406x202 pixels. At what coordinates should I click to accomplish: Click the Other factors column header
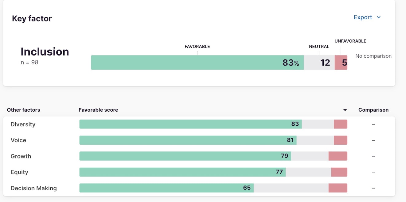tap(24, 110)
